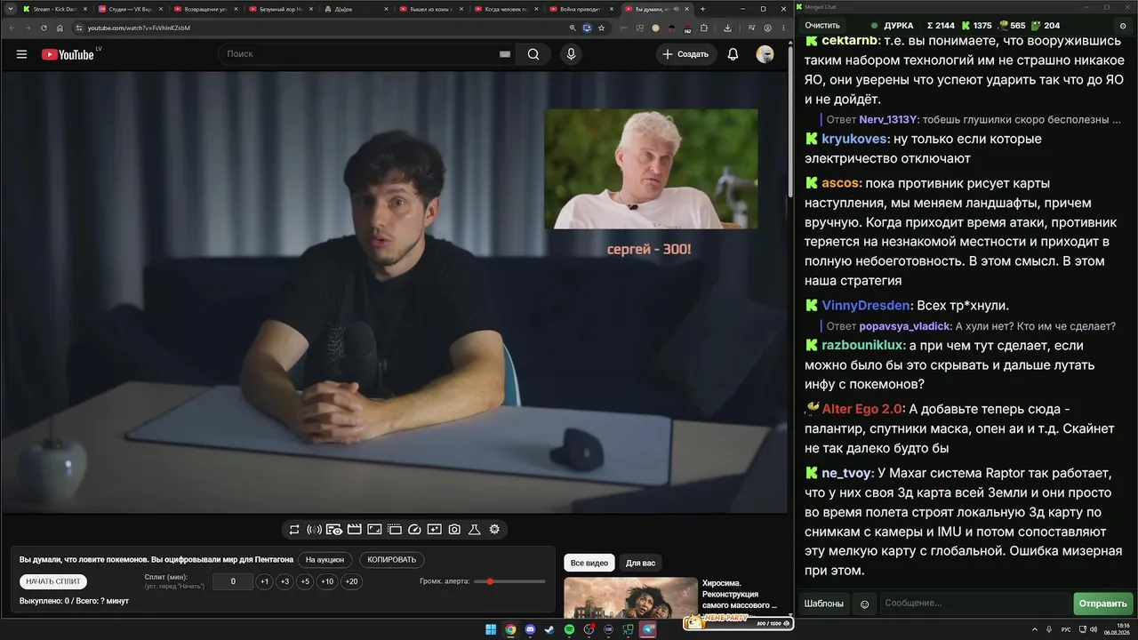Add +1 minute to split
This screenshot has width=1138, height=640.
point(264,581)
